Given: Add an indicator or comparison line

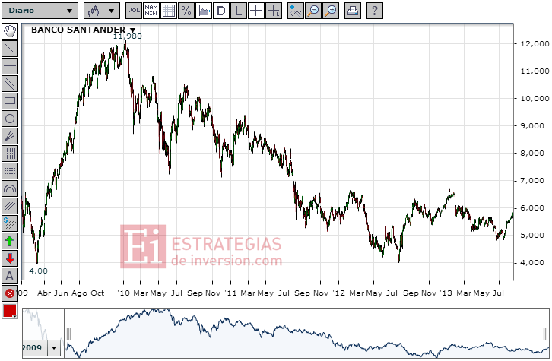Looking at the screenshot, I should (295, 11).
